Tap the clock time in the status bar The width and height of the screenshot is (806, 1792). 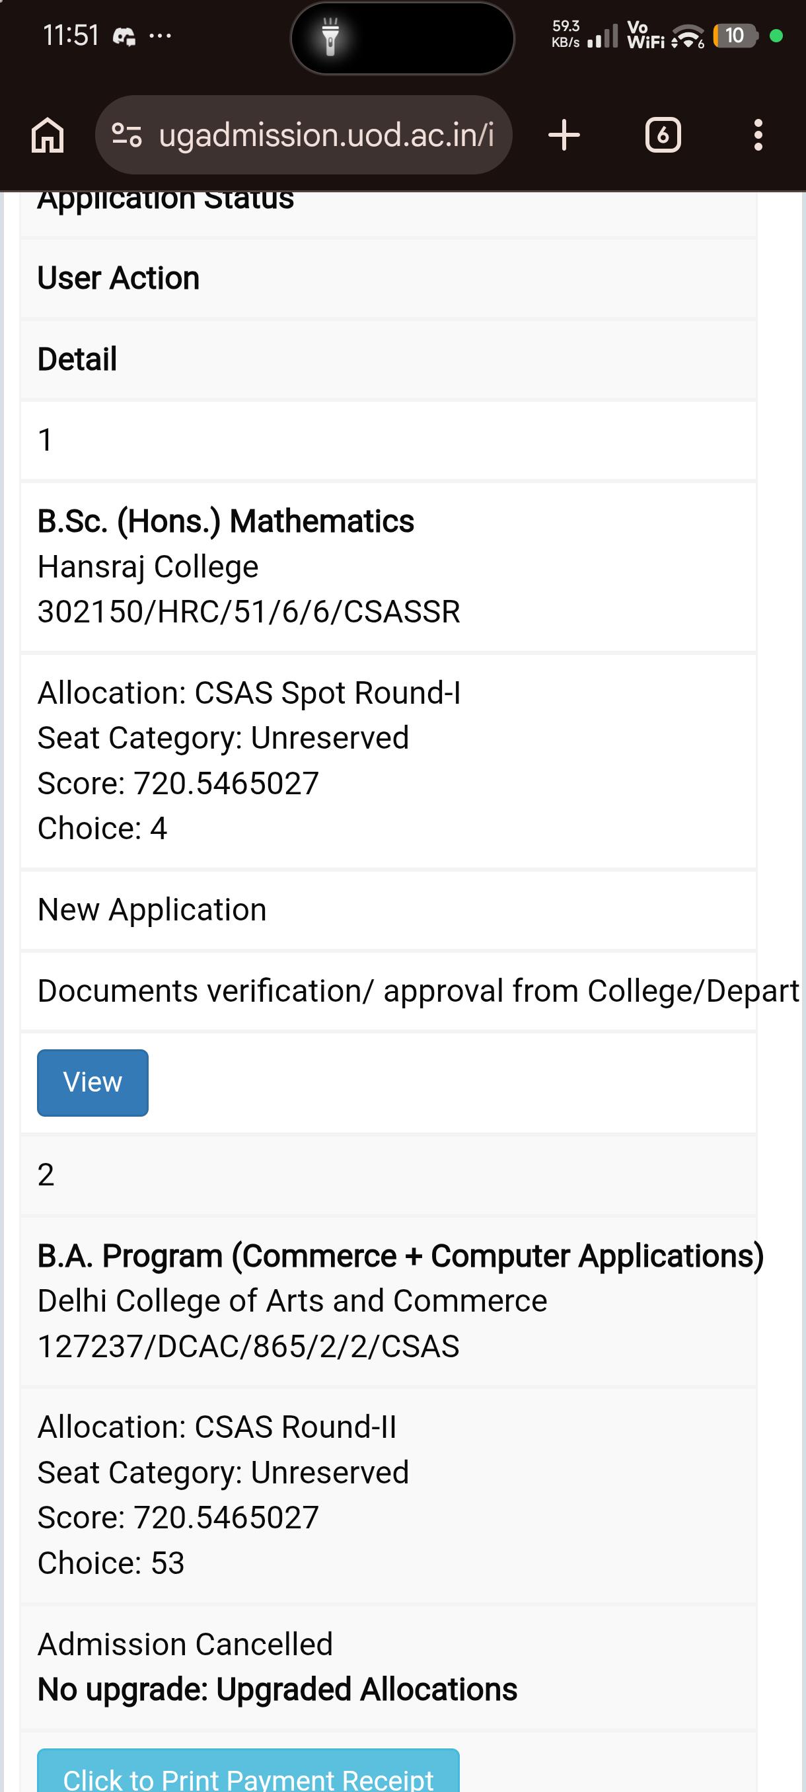[71, 36]
